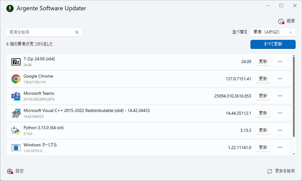Image resolution: width=302 pixels, height=181 pixels.
Task: Click the Python 3.13.0 app icon
Action: coord(16,130)
